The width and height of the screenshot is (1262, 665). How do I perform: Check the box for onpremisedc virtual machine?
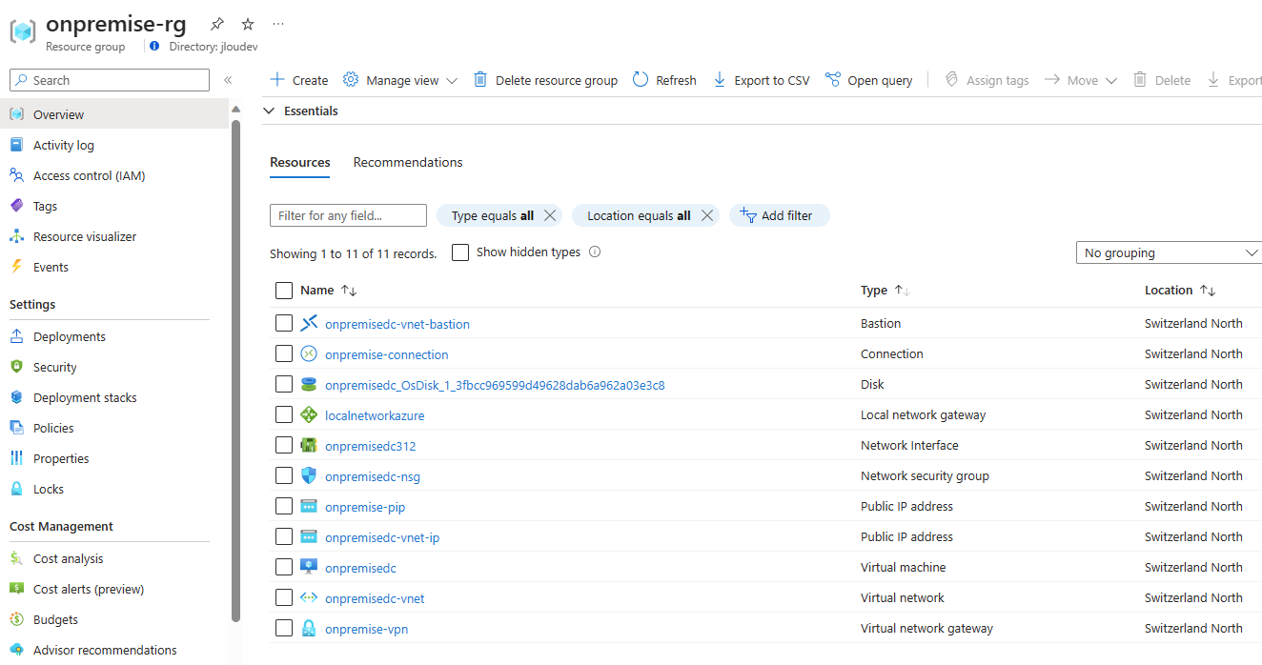[284, 568]
